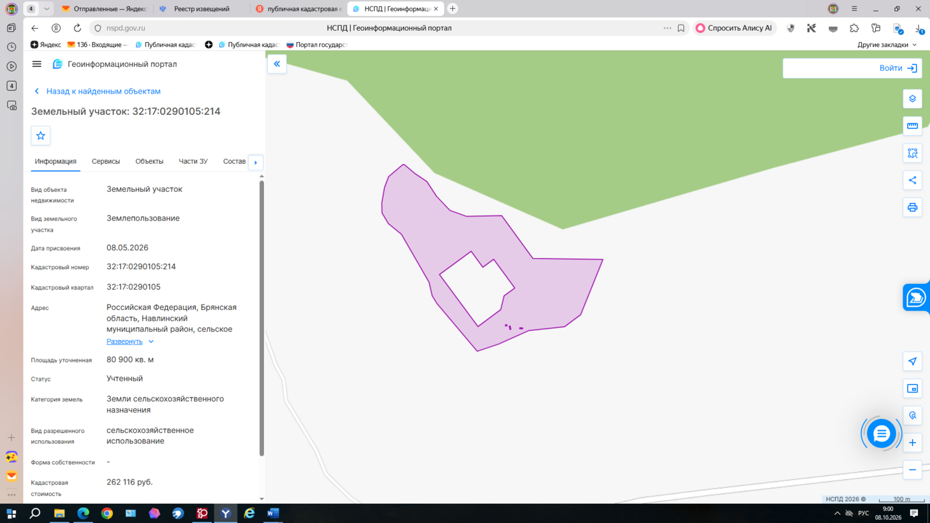Viewport: 930px width, 523px height.
Task: Zoom in the map with plus
Action: coord(912,443)
